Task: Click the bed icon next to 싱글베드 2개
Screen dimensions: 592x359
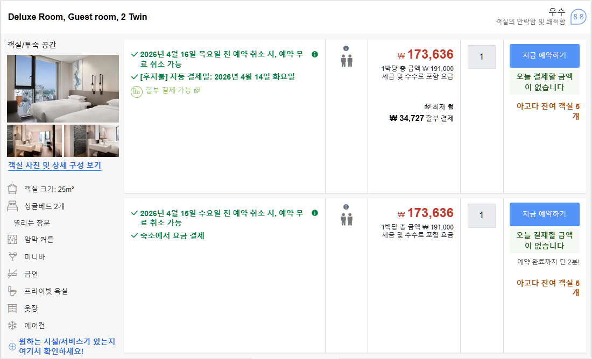Action: [12, 206]
